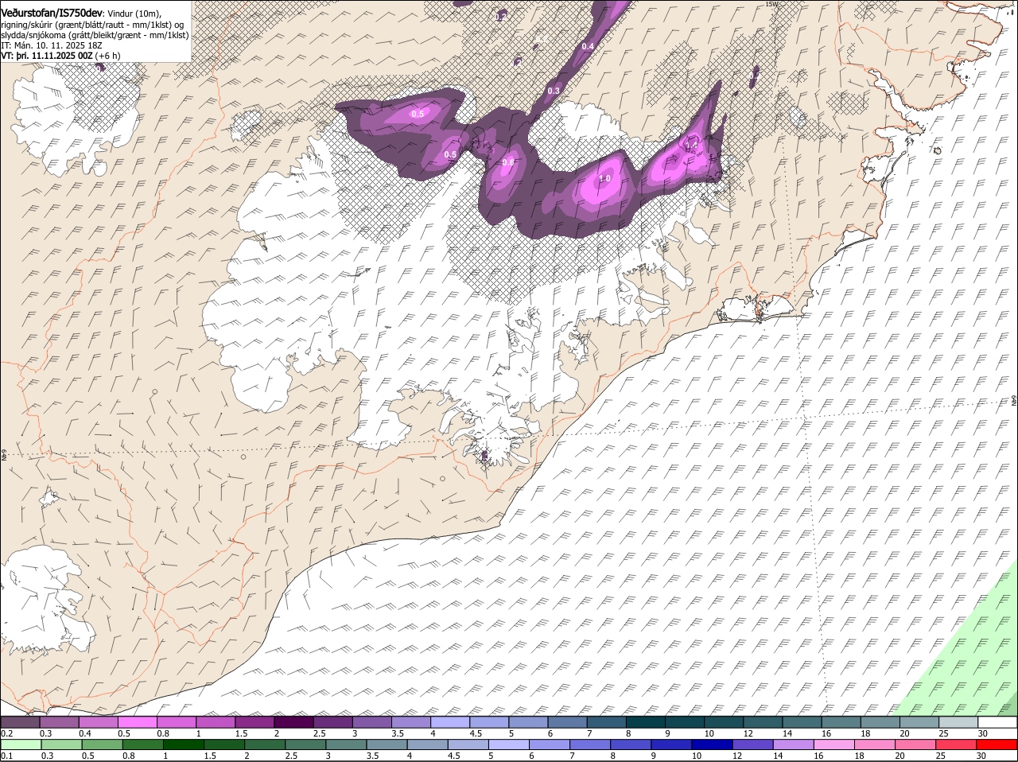Click the 0.4 value on the snow band
This screenshot has width=1018, height=762.
pos(588,47)
